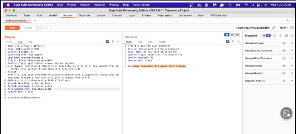Image resolution: width=296 pixels, height=134 pixels.
Task: Go back in request history
Action: [39, 28]
